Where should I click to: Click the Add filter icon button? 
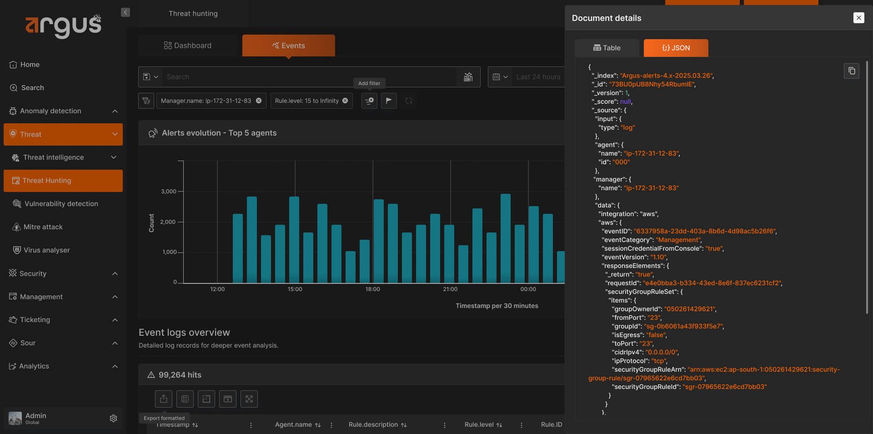point(369,100)
